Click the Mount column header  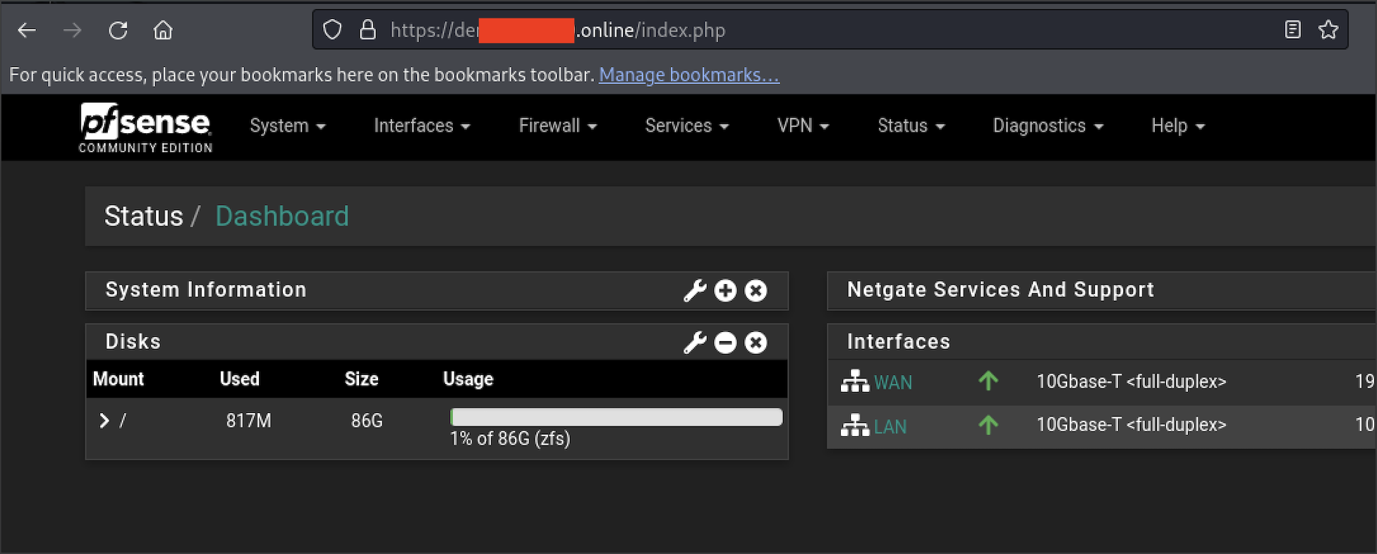click(119, 379)
